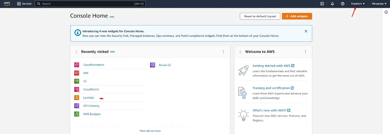The image size is (390, 134).
Task: Dismiss the new widgets announcement banner
Action: (x=306, y=31)
